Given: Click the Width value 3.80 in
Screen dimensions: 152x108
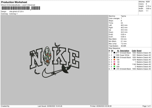Looking at the screenshot, I should click(148, 9).
